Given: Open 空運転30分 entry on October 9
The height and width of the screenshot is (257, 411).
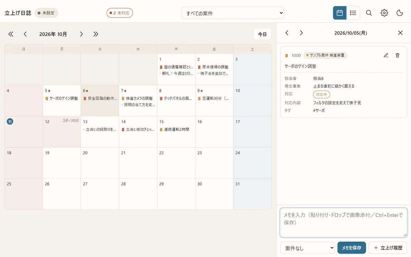Looking at the screenshot, I should pos(214,98).
